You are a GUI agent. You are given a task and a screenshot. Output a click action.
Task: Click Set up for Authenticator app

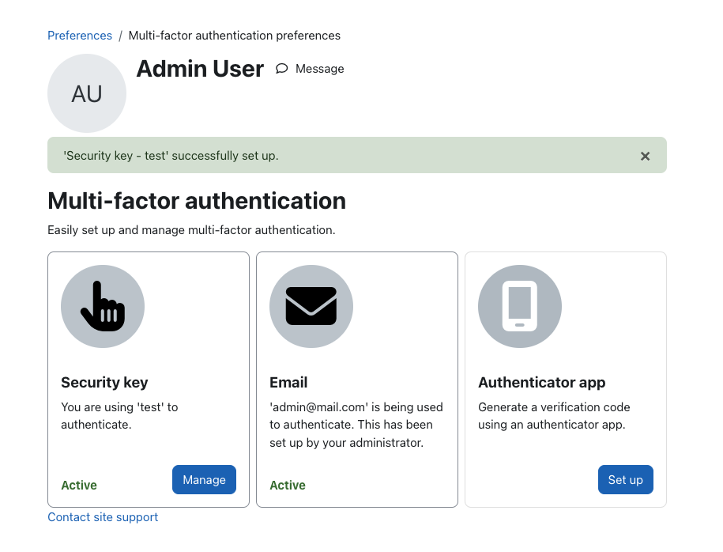pos(625,479)
